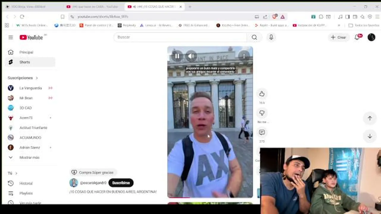This screenshot has width=381, height=214.
Task: Open the apps grid in bookmarks bar
Action: coord(7,25)
